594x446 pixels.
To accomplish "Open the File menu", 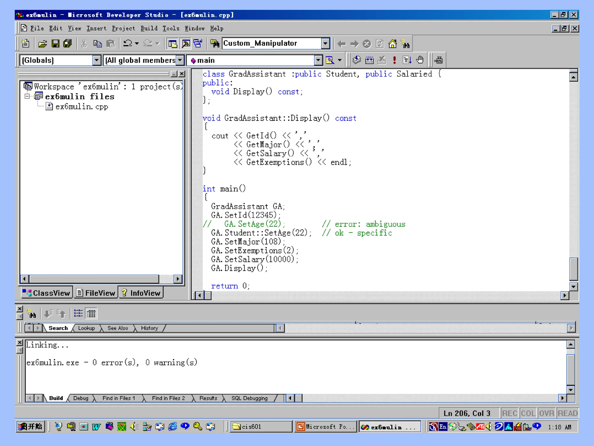I will pos(37,28).
